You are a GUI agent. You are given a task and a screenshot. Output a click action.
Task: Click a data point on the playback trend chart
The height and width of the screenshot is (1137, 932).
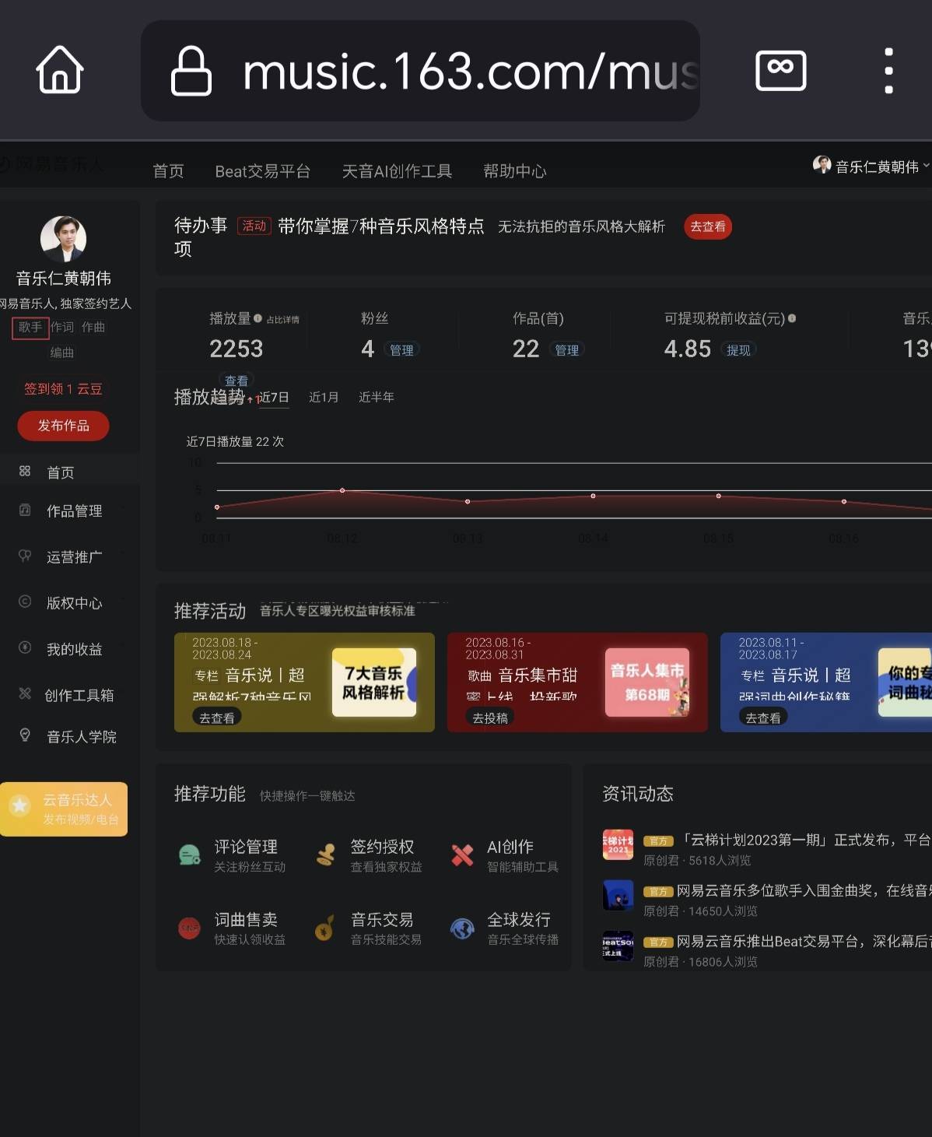(342, 490)
